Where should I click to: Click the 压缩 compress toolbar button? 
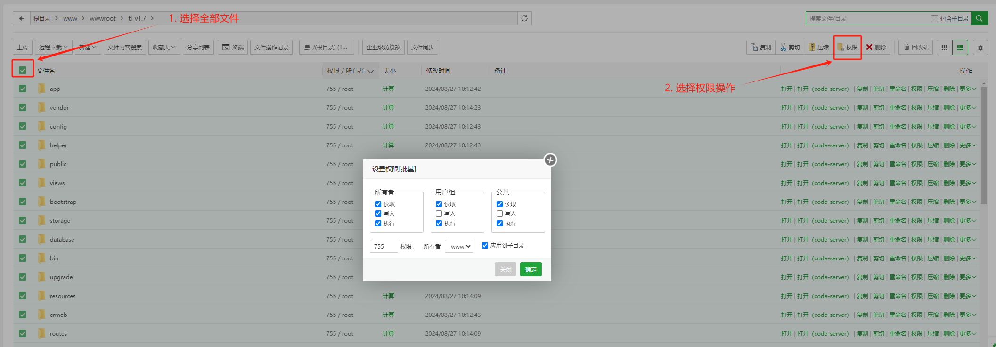(x=819, y=48)
